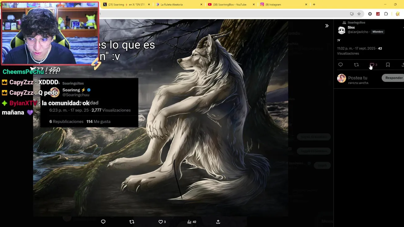Image resolution: width=404 pixels, height=227 pixels.
Task: Collapse the side panel with double-chevron icon
Action: point(327,26)
